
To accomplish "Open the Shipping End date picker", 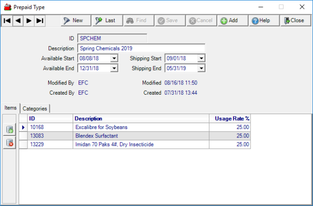I will (x=201, y=68).
